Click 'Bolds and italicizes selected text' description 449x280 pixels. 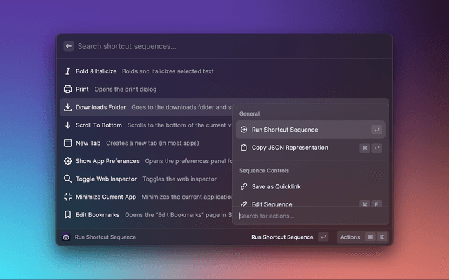168,71
